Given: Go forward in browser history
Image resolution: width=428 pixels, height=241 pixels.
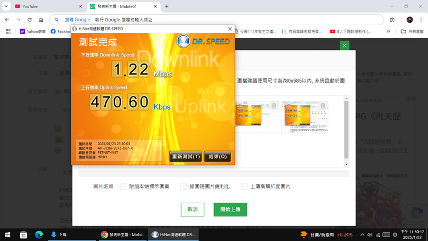Looking at the screenshot, I should pyautogui.click(x=18, y=20).
